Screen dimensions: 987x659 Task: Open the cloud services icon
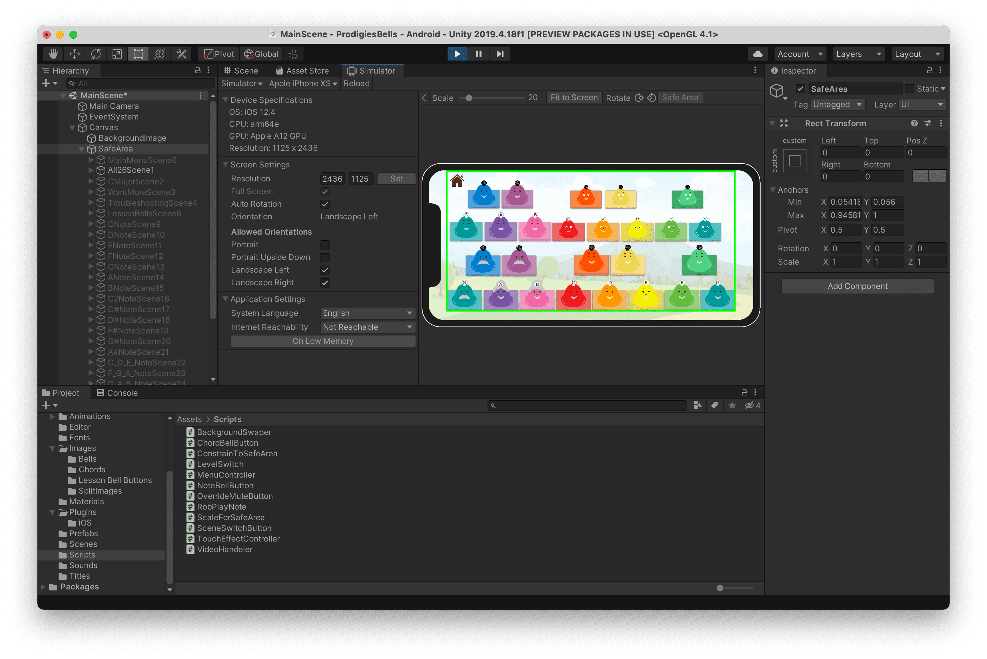tap(757, 54)
